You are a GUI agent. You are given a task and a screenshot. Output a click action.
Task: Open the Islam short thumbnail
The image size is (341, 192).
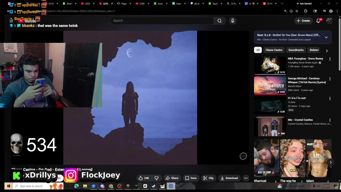click(319, 158)
